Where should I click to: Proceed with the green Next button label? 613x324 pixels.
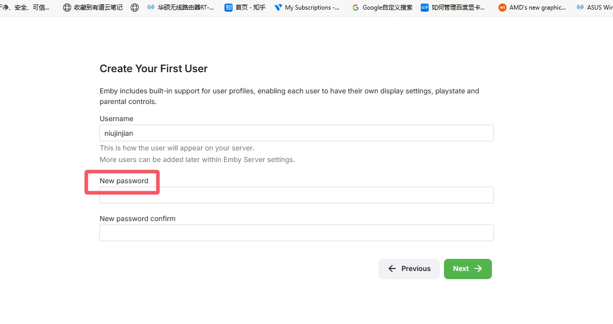[x=461, y=268]
